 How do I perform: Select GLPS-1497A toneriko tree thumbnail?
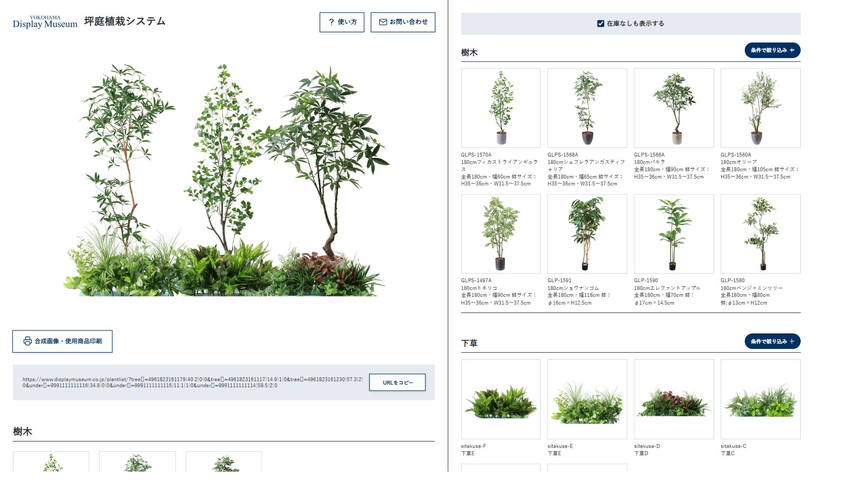click(x=501, y=234)
